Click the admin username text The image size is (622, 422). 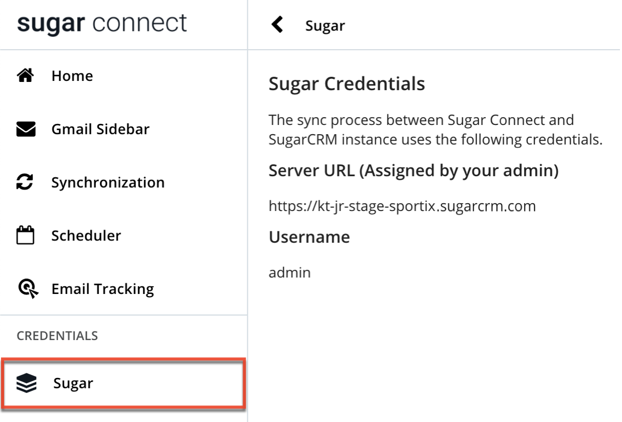point(290,272)
